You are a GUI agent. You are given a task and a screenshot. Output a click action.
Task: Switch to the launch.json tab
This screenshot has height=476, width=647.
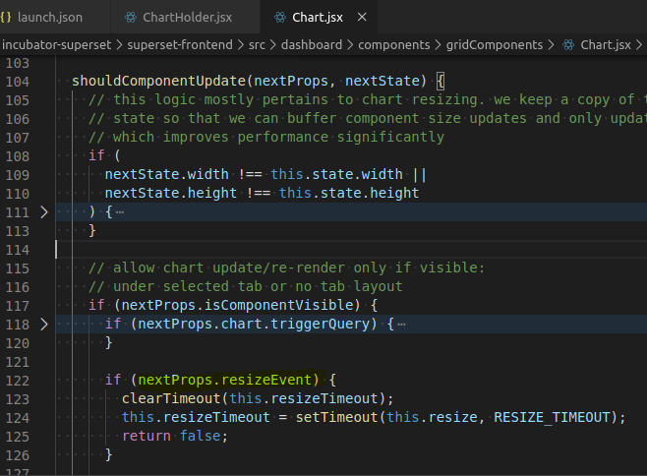pyautogui.click(x=49, y=18)
